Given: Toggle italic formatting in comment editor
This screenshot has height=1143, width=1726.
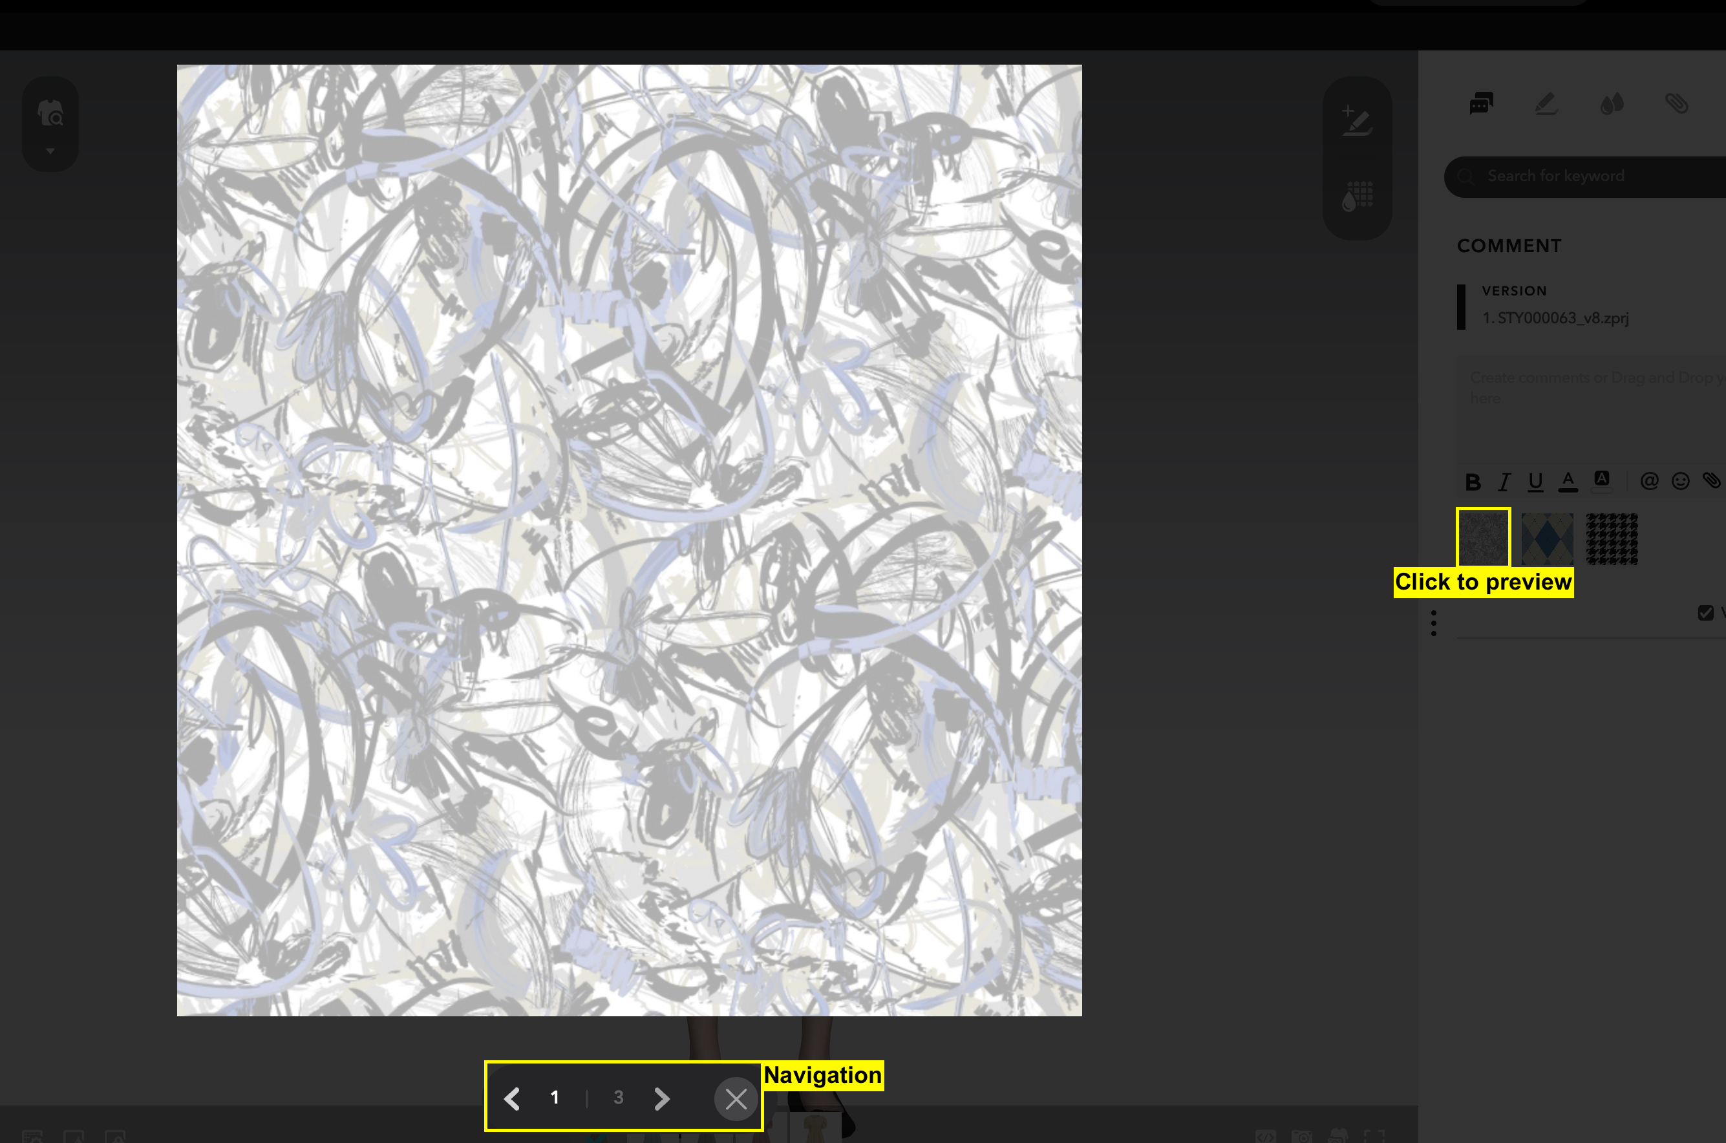Looking at the screenshot, I should tap(1504, 482).
